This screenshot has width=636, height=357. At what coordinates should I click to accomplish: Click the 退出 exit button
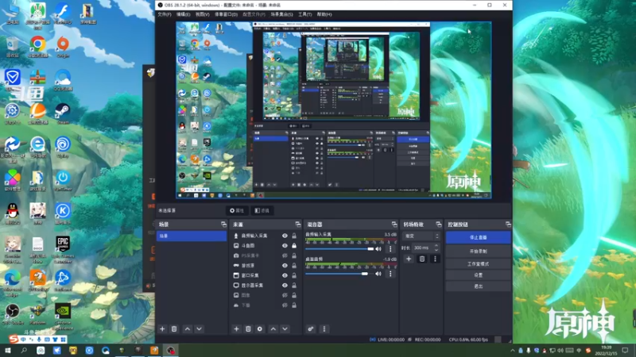(x=479, y=286)
